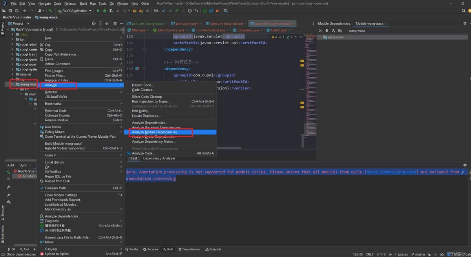Click the Project panel options gear icon
This screenshot has height=257, width=471.
tap(115, 23)
